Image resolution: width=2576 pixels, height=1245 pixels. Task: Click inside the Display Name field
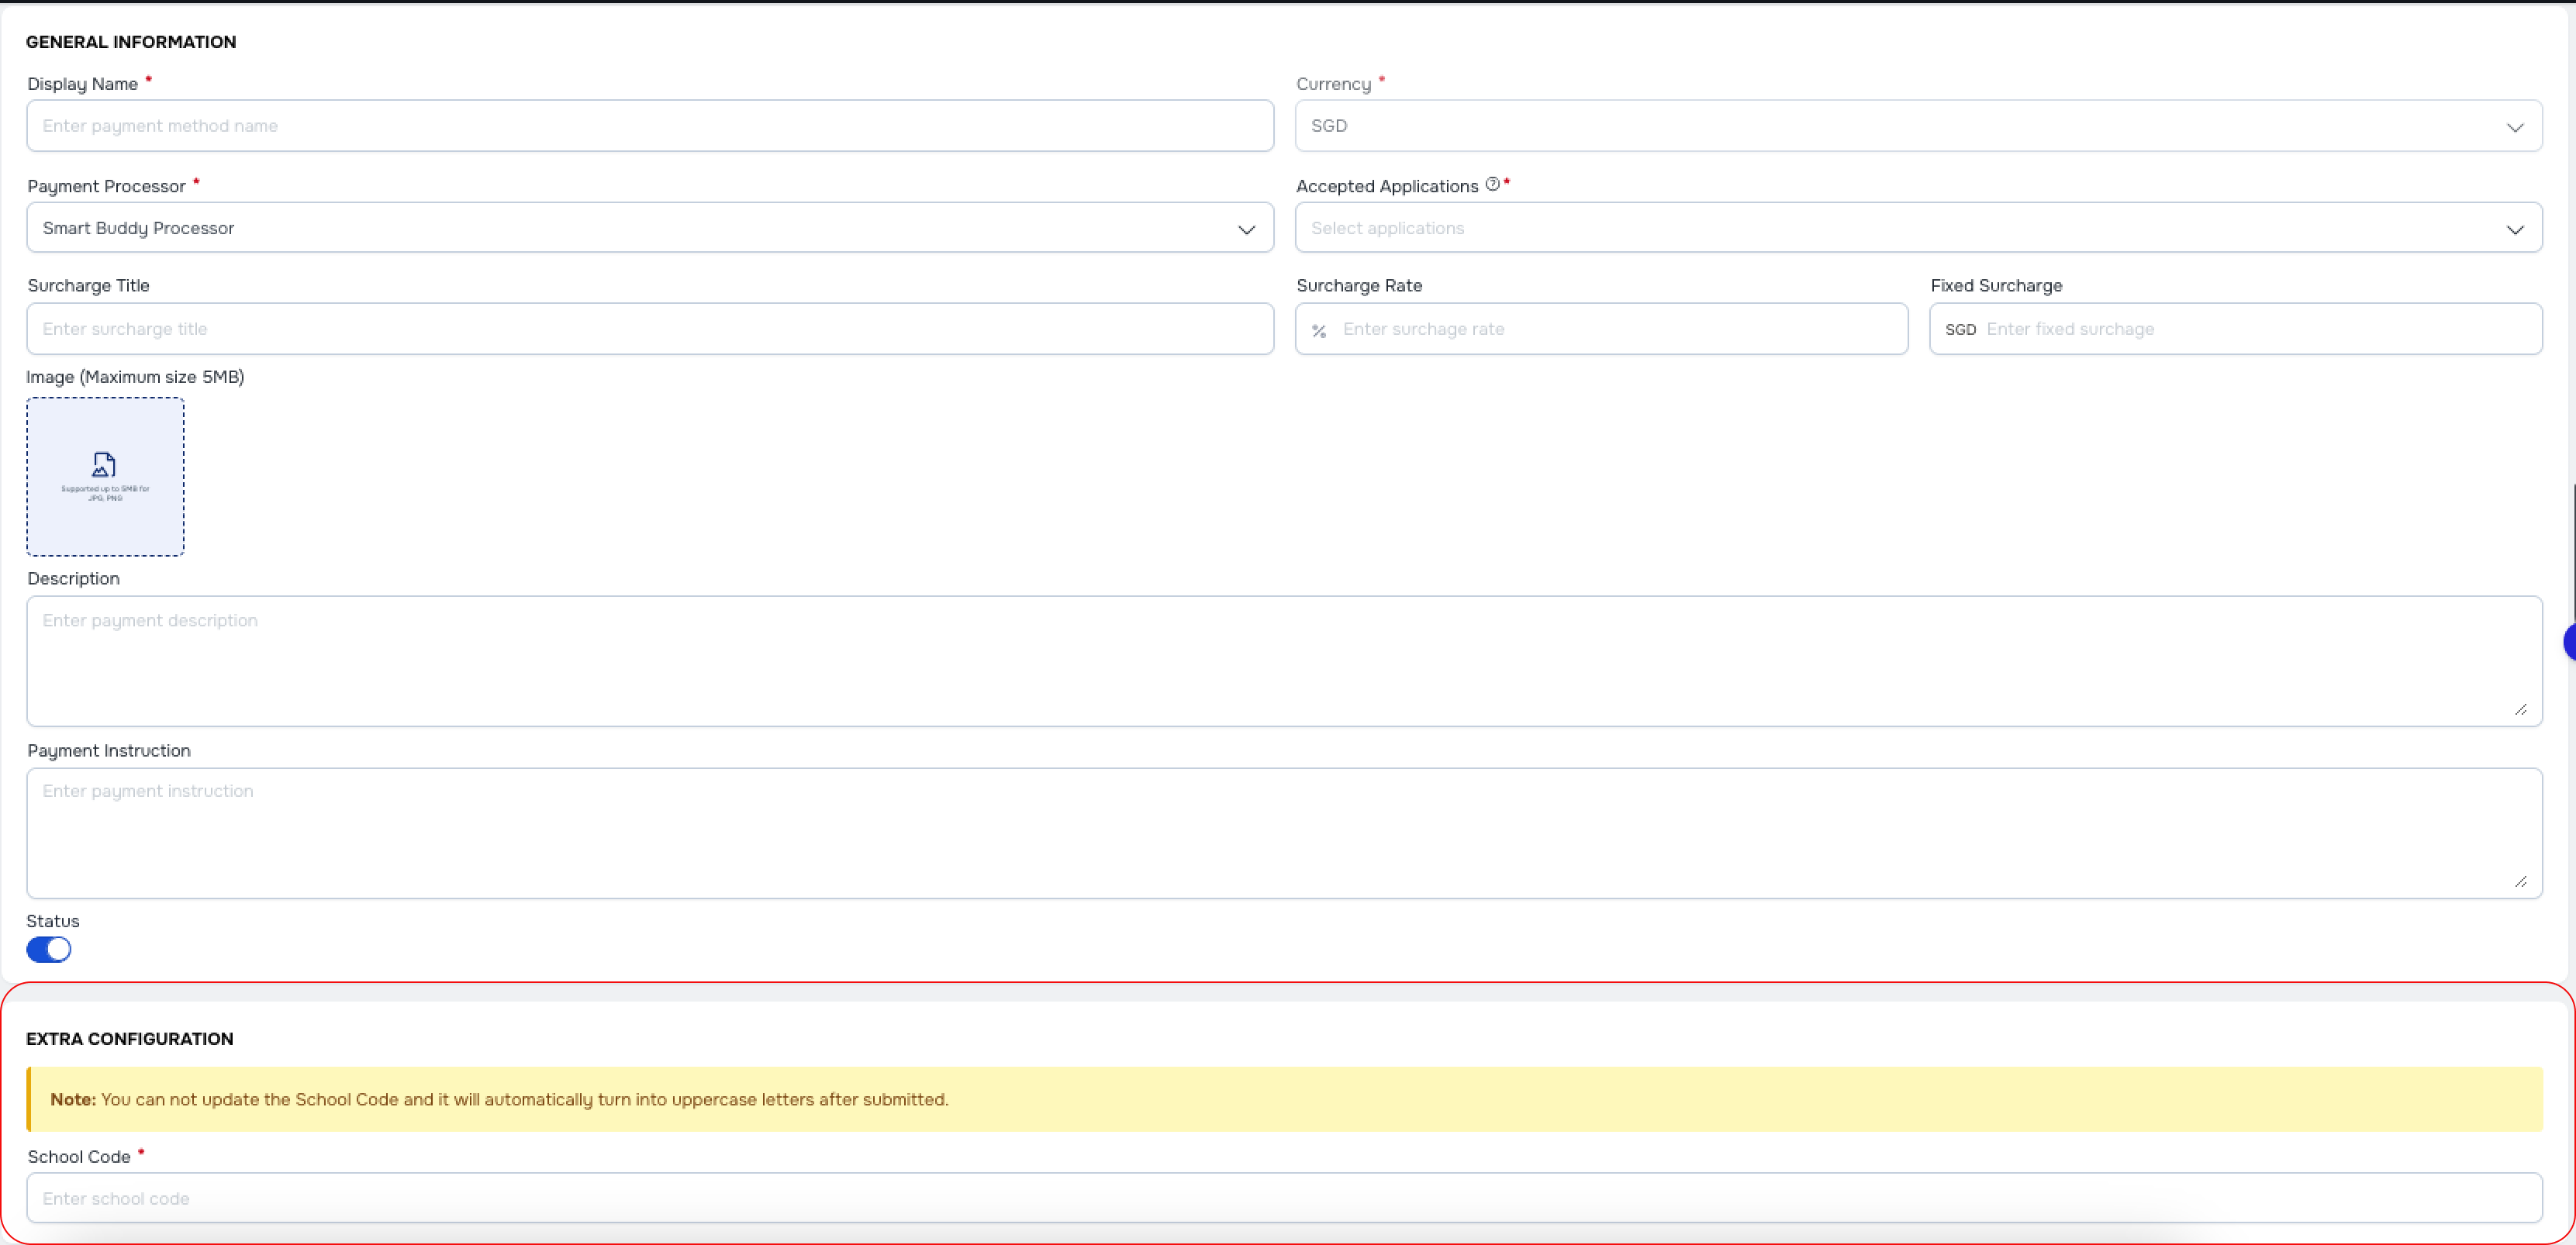[x=650, y=126]
